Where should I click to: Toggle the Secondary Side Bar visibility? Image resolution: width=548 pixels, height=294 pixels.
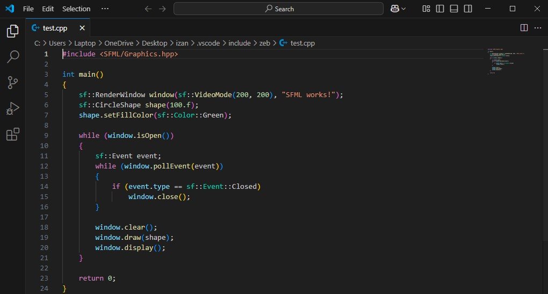pyautogui.click(x=468, y=9)
